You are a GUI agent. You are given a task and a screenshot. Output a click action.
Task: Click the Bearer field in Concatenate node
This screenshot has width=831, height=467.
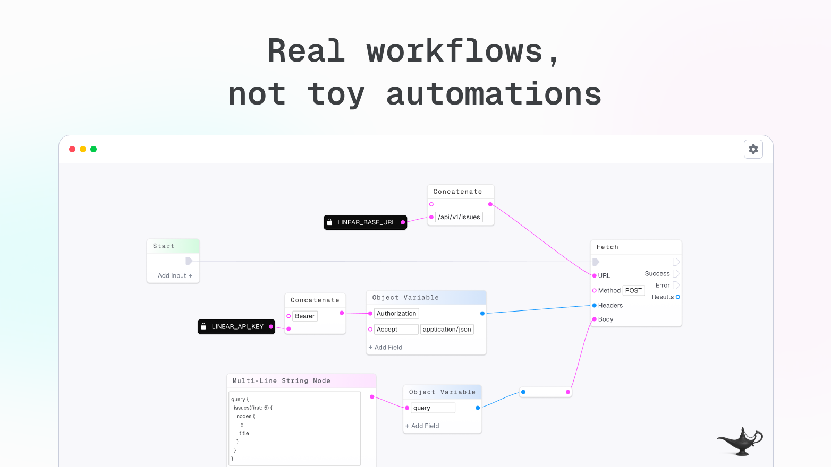(304, 316)
